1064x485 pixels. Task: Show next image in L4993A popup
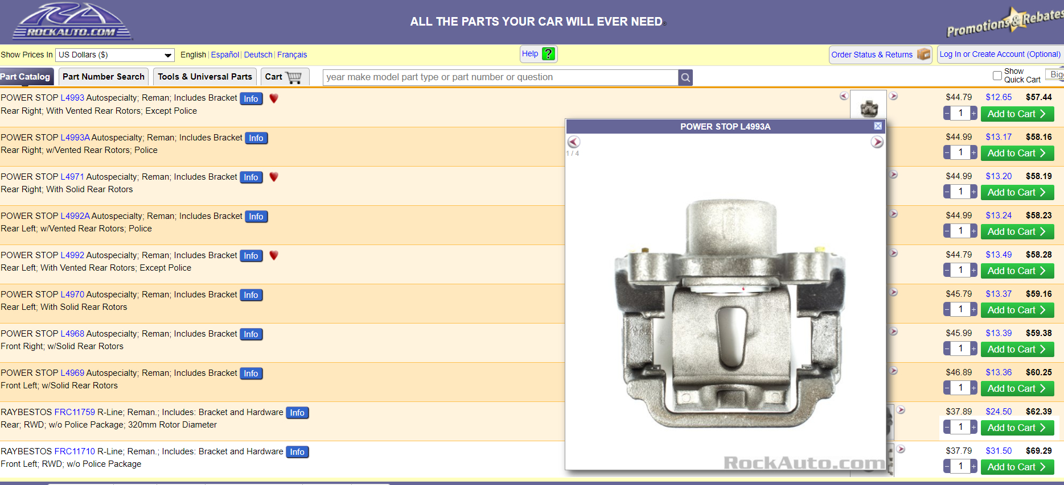click(877, 142)
